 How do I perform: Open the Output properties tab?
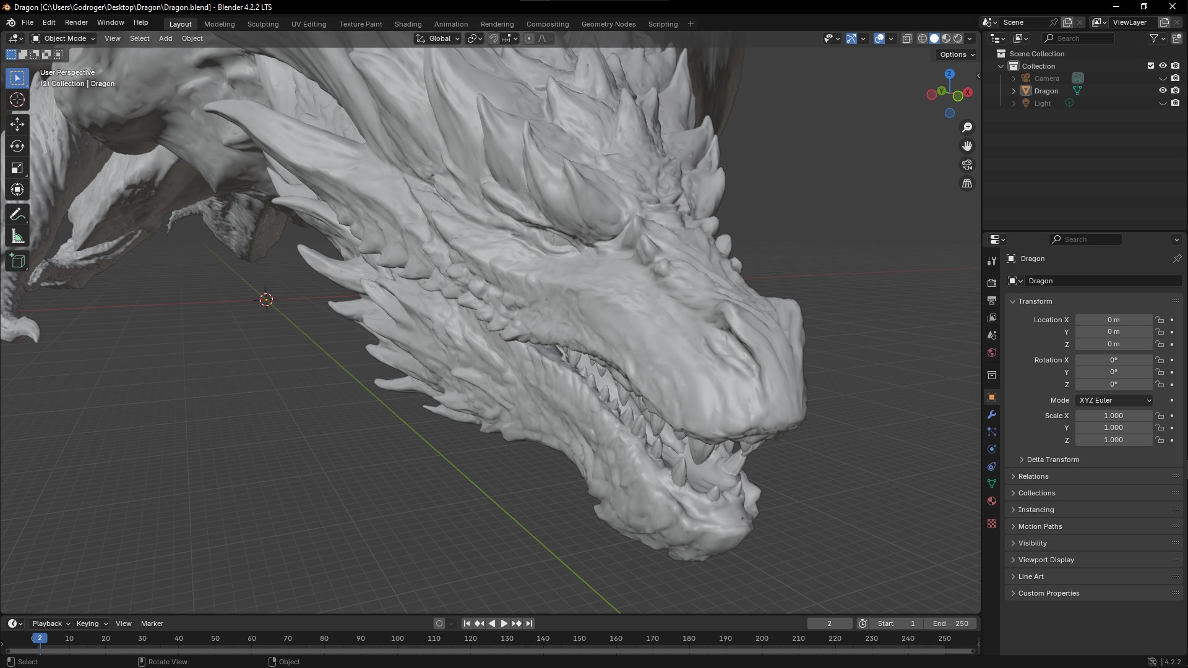tap(992, 300)
